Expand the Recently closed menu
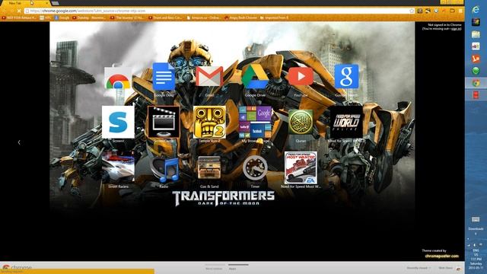The width and height of the screenshot is (487, 274). coord(419,268)
